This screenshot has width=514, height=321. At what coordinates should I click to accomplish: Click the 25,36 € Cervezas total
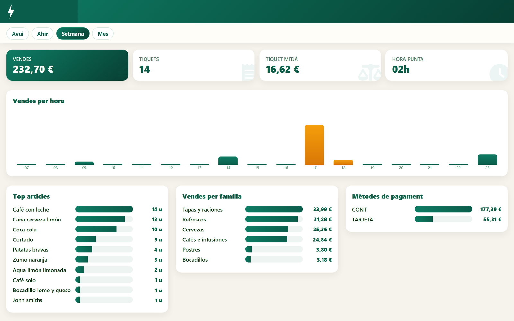tap(322, 230)
